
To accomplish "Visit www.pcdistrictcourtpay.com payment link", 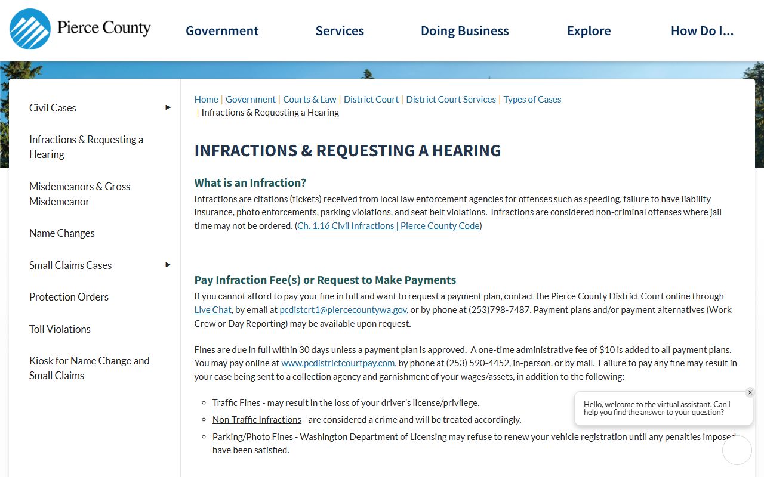I will point(338,363).
